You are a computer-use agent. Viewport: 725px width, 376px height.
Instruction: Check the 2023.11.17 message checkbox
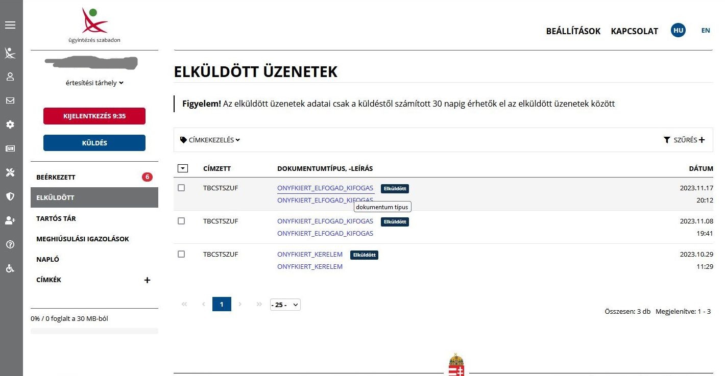[x=181, y=188]
